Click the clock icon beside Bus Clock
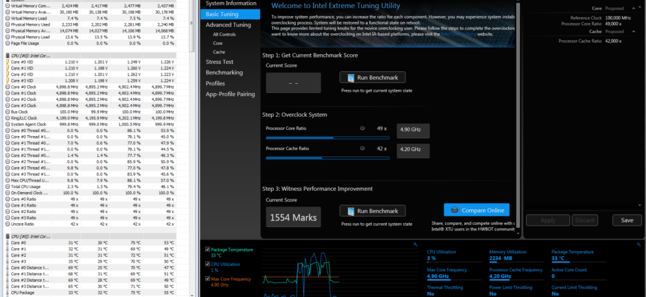This screenshot has height=297, width=646. [x=7, y=112]
